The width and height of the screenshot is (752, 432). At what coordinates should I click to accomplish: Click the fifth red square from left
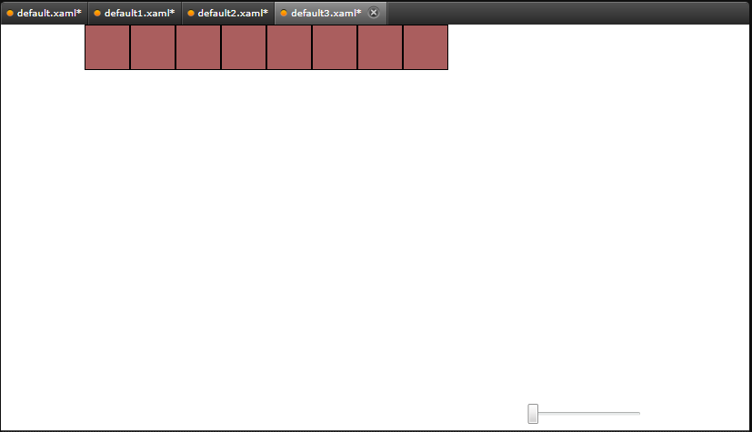pyautogui.click(x=289, y=47)
